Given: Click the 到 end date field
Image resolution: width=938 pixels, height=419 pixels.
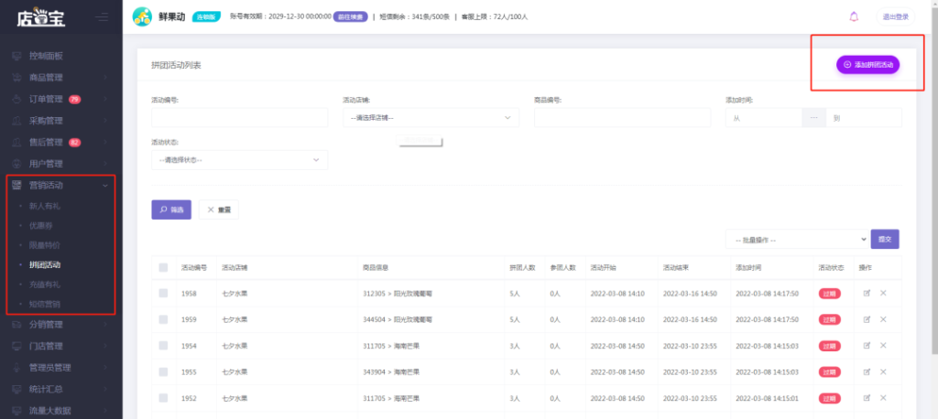Looking at the screenshot, I should tap(864, 118).
